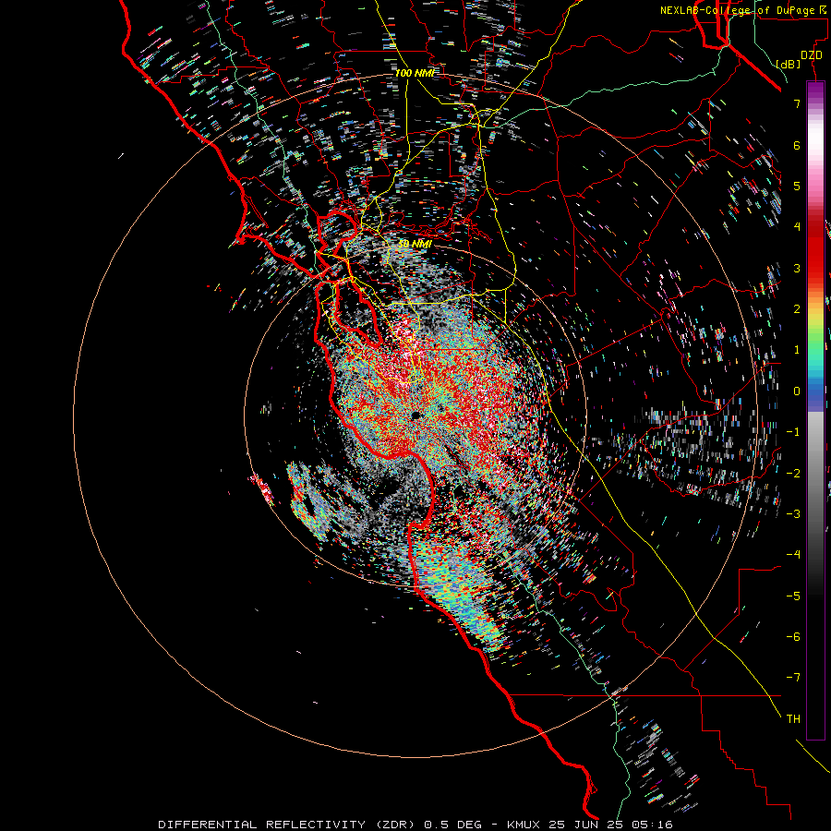Click the -2 value on color scale
831x831 pixels.
(x=793, y=474)
